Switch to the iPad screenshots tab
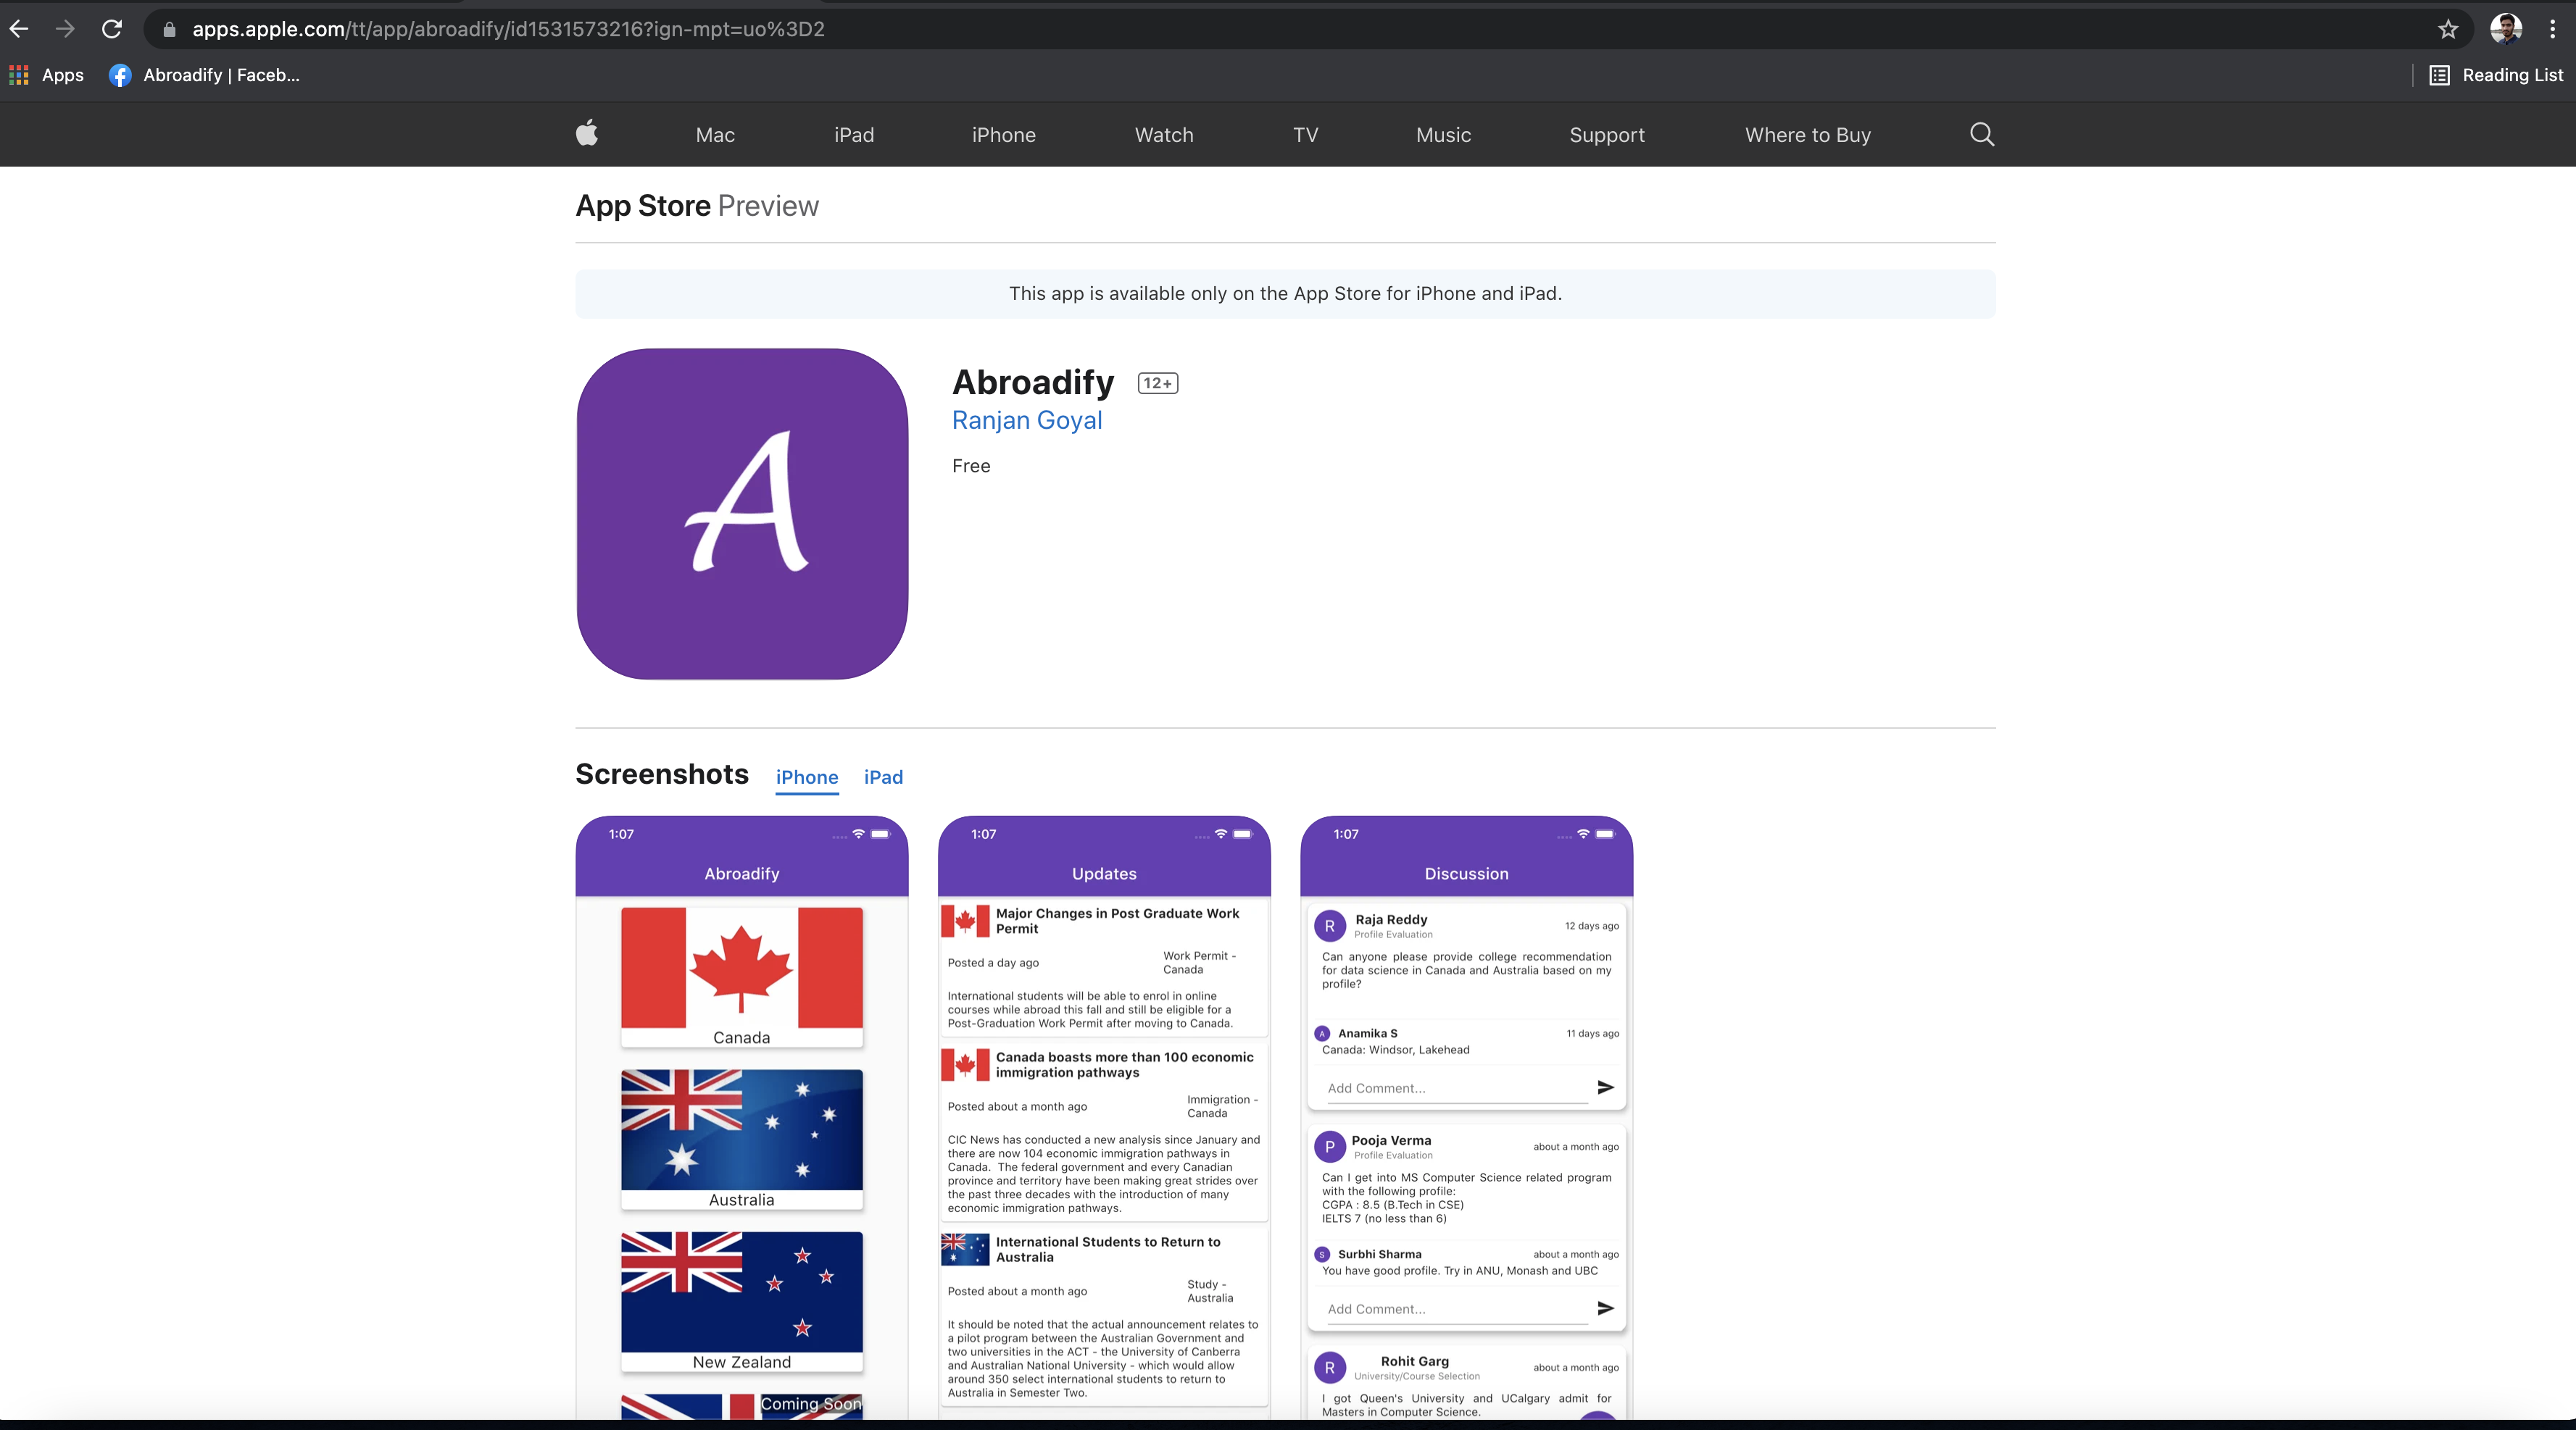This screenshot has height=1430, width=2576. (883, 777)
